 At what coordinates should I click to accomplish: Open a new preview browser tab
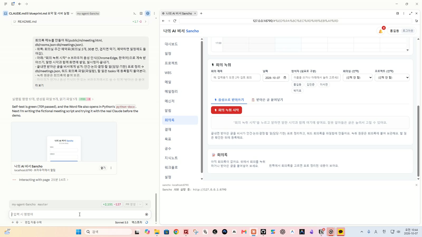point(201,13)
